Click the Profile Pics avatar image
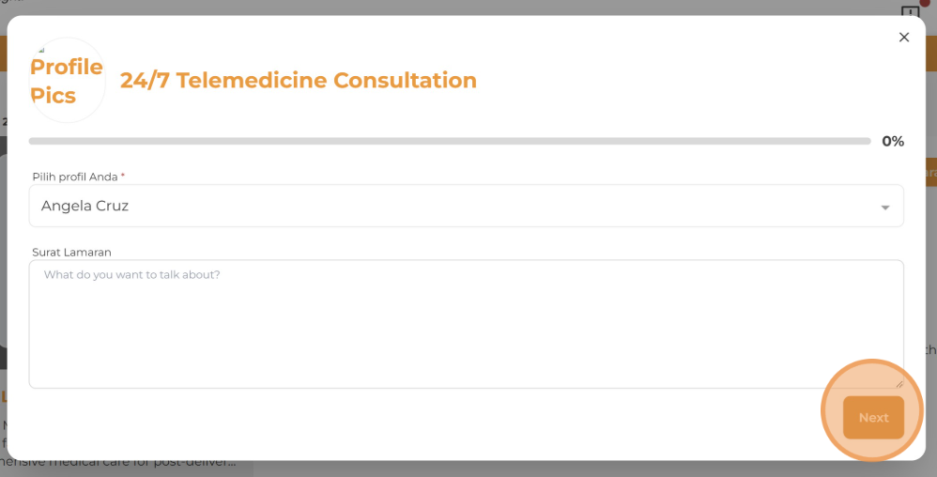 tap(67, 81)
